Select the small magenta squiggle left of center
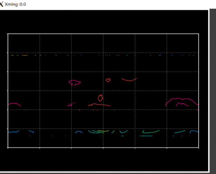 click(70, 105)
